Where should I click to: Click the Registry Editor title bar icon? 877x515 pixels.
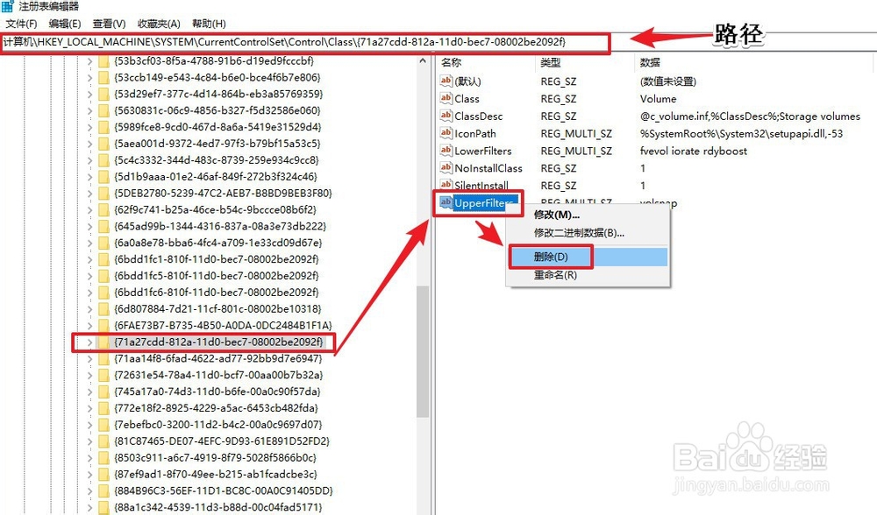click(7, 7)
